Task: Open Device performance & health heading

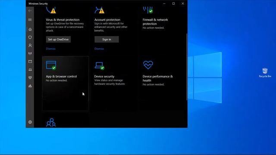Action: [x=158, y=78]
